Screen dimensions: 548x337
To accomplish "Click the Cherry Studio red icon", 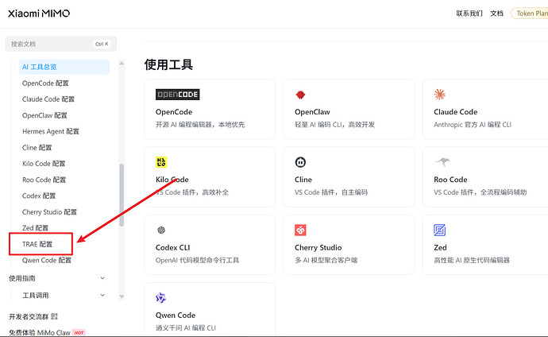I will click(x=300, y=230).
